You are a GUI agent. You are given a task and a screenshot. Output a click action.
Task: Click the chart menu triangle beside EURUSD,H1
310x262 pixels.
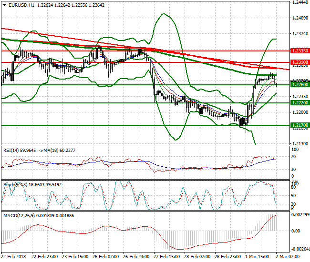4,5
